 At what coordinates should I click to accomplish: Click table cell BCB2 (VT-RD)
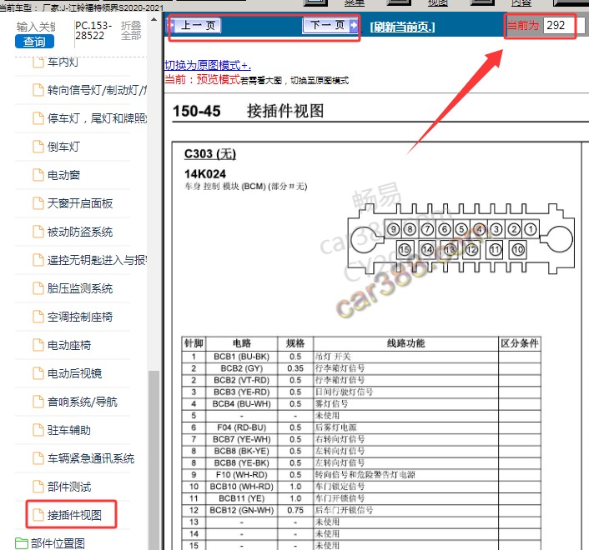pyautogui.click(x=242, y=380)
